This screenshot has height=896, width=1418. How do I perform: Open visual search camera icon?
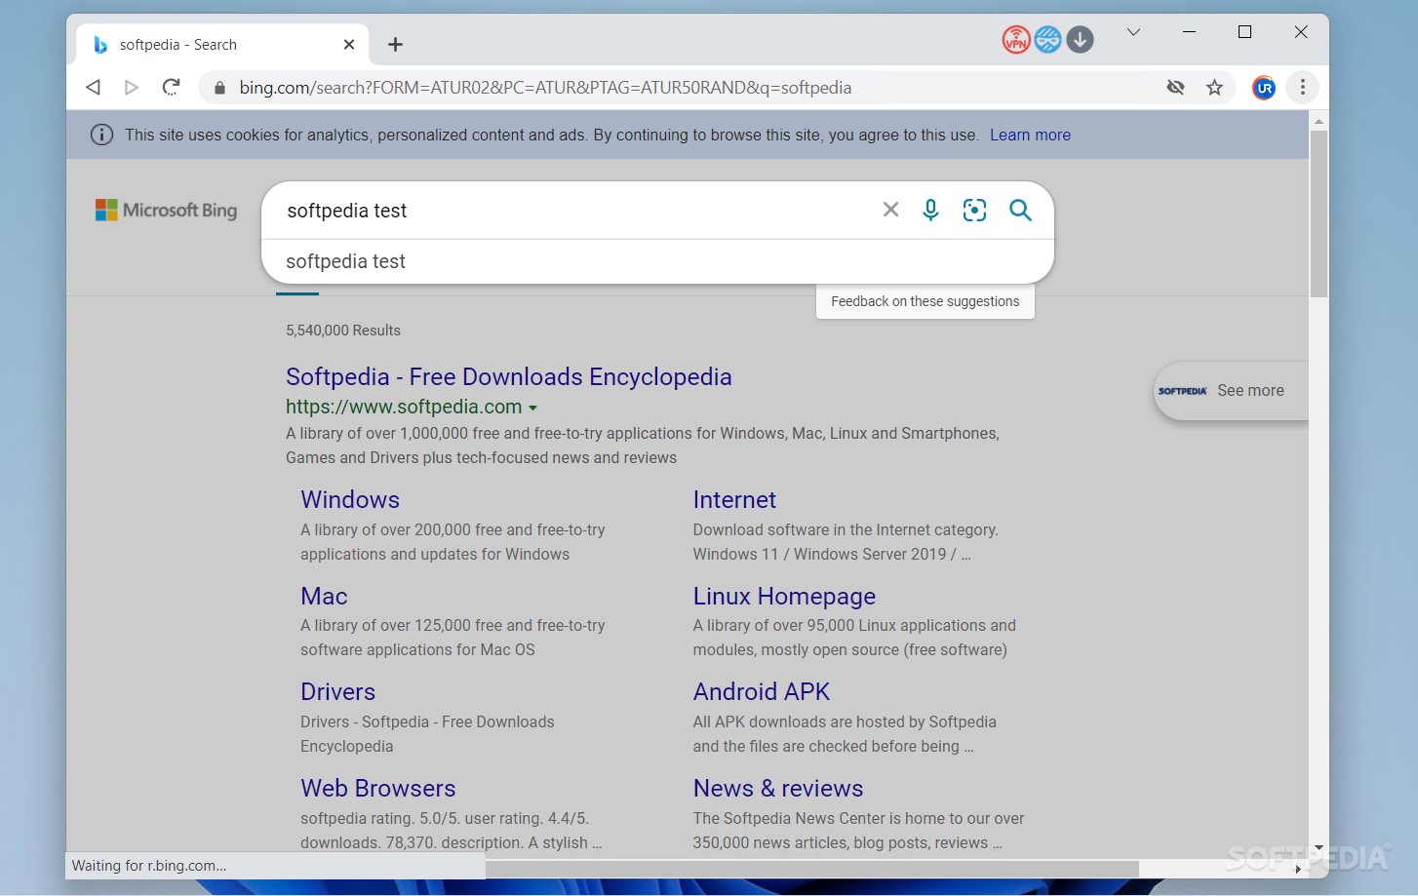[x=974, y=210]
